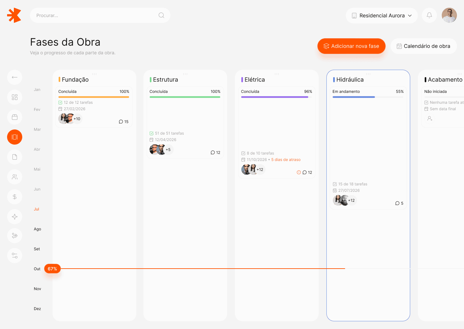This screenshot has width=464, height=329.
Task: Open the box inventory icon in sidebar
Action: (15, 117)
